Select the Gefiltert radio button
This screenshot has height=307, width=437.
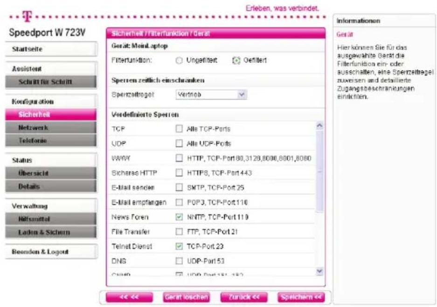(236, 61)
